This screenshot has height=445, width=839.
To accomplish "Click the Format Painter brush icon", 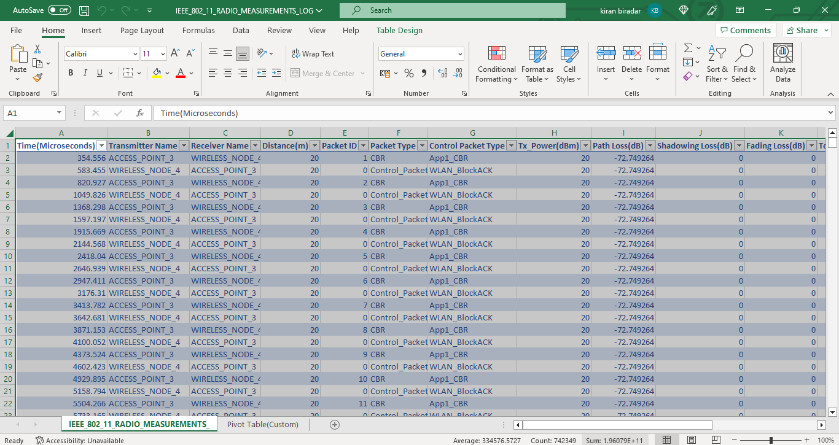I will [x=37, y=78].
